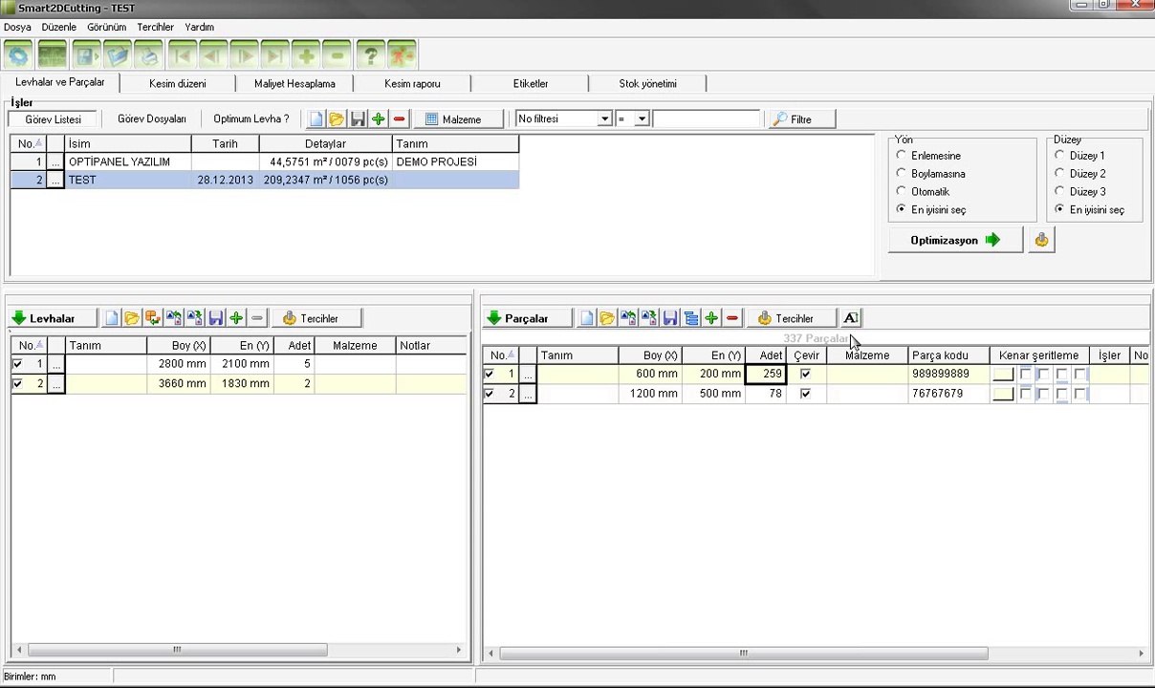Click the exit application icon in top toolbar
Screen dimensions: 1155x688
click(x=402, y=54)
